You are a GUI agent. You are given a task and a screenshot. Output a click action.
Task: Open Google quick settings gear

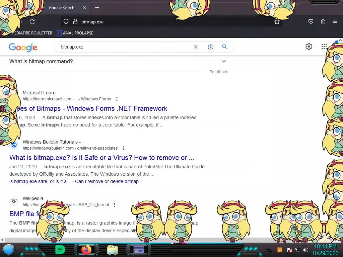tap(308, 47)
